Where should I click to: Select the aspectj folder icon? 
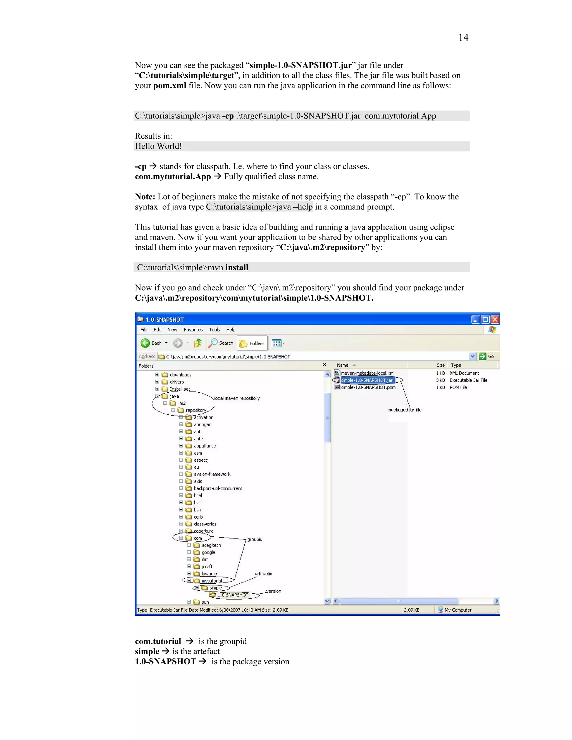pyautogui.click(x=189, y=460)
